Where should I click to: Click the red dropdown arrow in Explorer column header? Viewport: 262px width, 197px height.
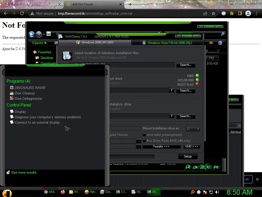coord(218,50)
